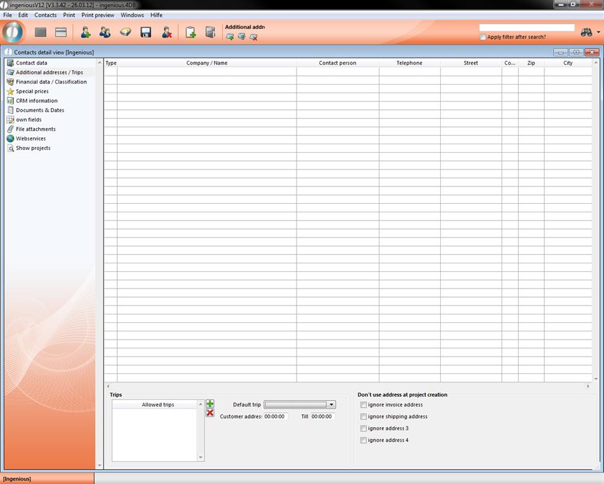Image resolution: width=604 pixels, height=484 pixels.
Task: Click the delete additional address icon
Action: pos(254,37)
